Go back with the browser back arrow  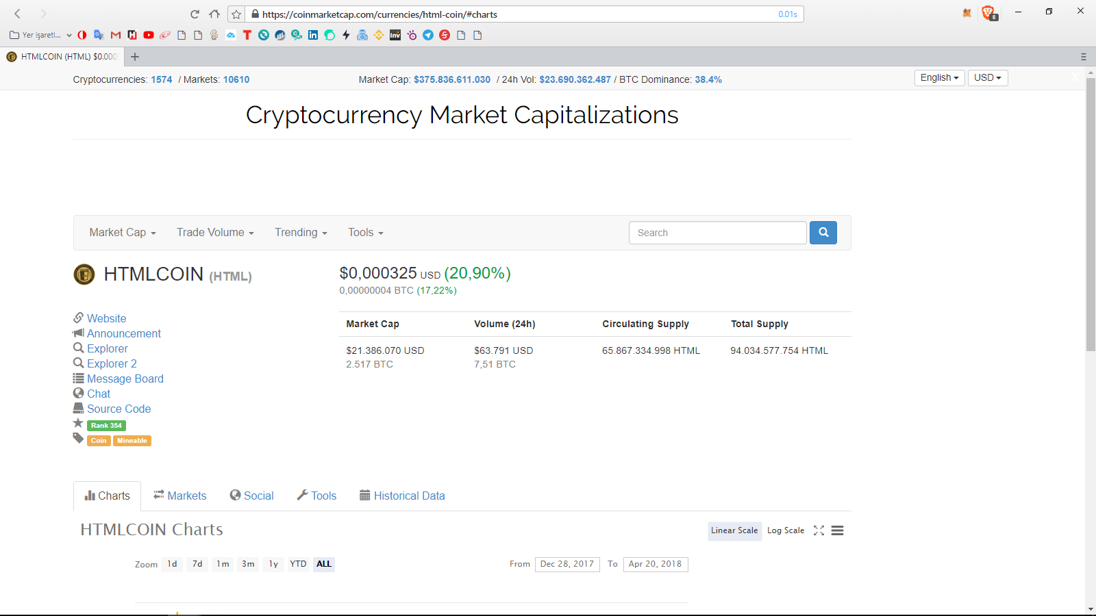[18, 14]
